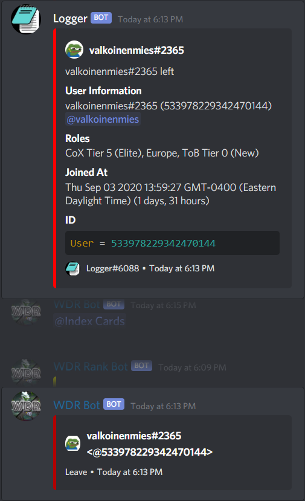
Task: Click the Today at 6:13 PM Logger timestamp
Action: click(x=150, y=19)
